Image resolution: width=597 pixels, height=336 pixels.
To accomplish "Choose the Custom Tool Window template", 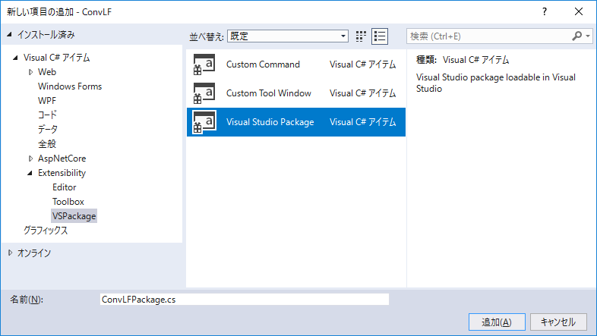I will (295, 93).
